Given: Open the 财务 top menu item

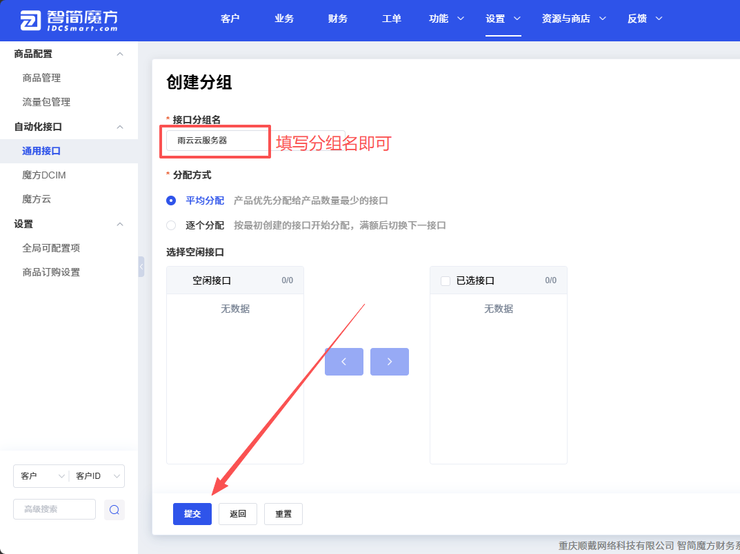Looking at the screenshot, I should point(338,19).
